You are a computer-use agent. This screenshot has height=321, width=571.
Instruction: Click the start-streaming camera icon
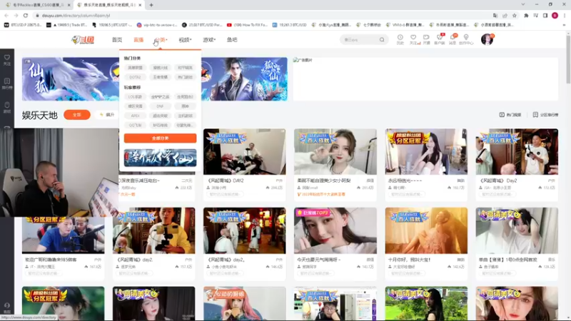click(x=426, y=39)
